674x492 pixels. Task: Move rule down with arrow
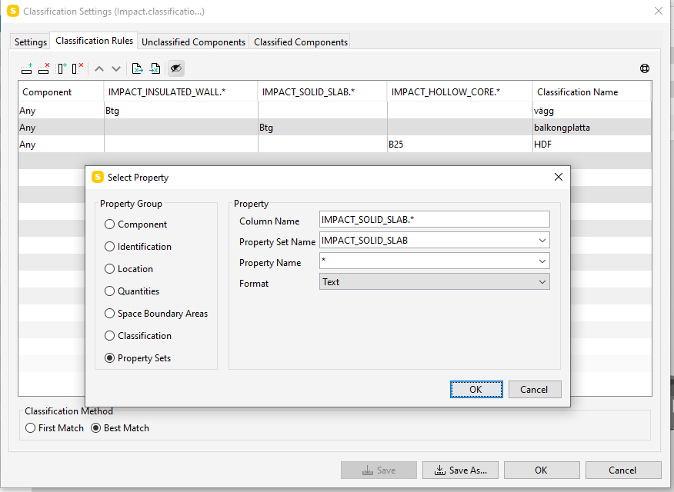click(x=116, y=68)
